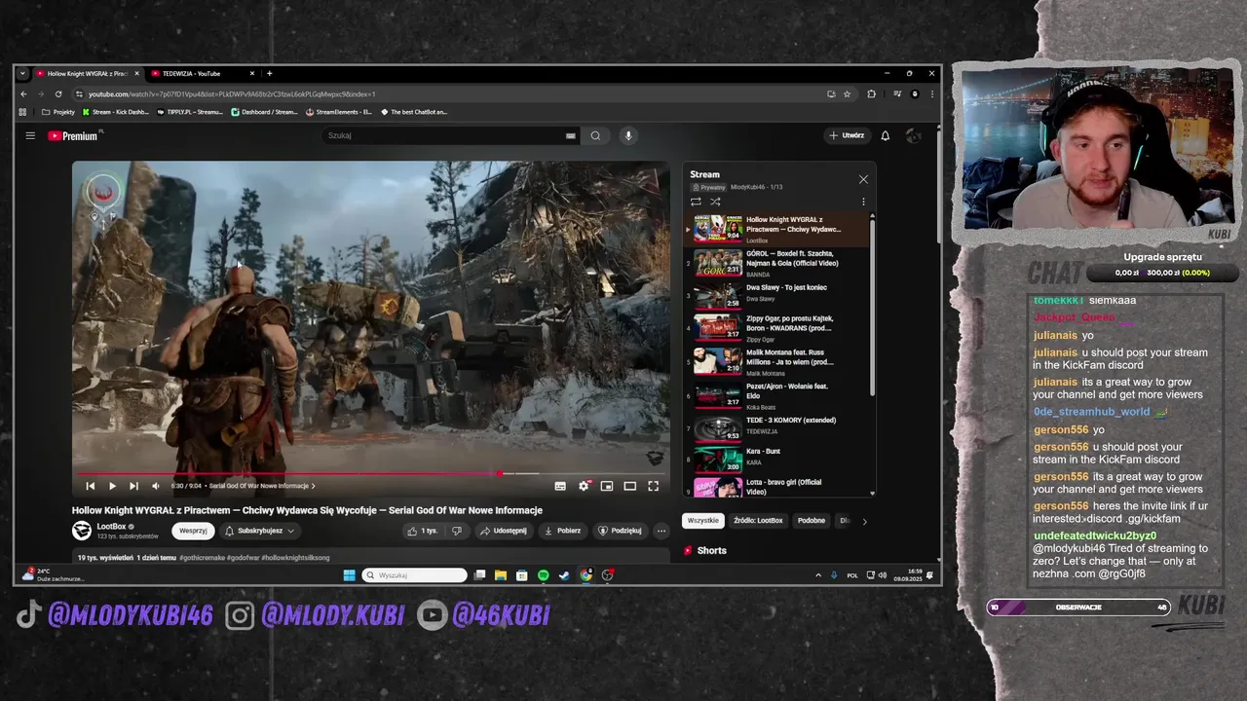Click the YouTube URL address bar
This screenshot has height=701, width=1247.
448,94
